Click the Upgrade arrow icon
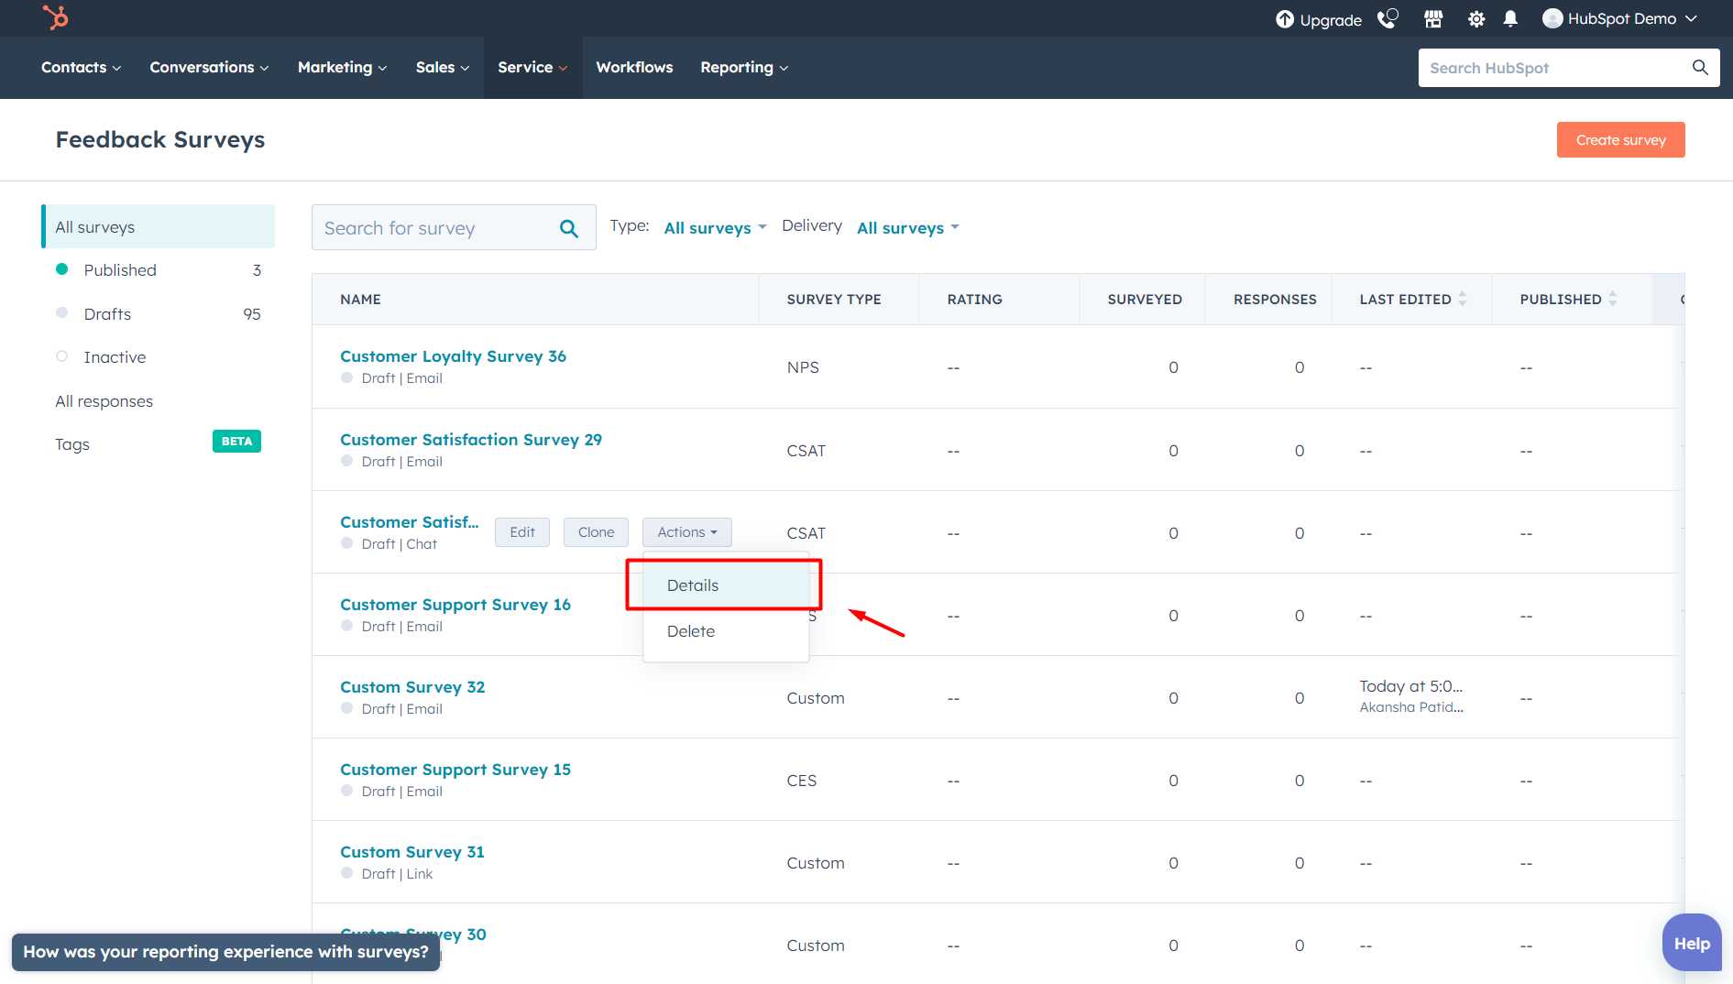The width and height of the screenshot is (1733, 984). [x=1285, y=19]
